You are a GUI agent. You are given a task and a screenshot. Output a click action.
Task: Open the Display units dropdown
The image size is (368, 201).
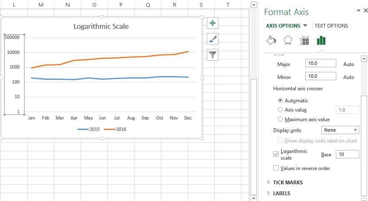[x=340, y=130]
